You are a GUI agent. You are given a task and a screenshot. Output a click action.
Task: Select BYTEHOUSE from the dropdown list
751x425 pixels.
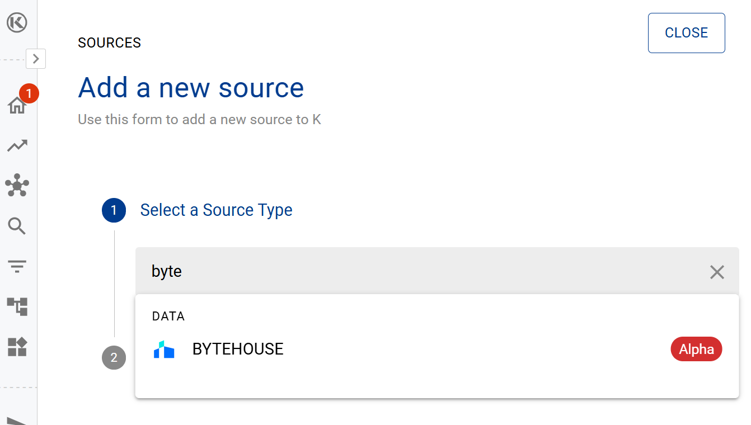[x=238, y=349]
